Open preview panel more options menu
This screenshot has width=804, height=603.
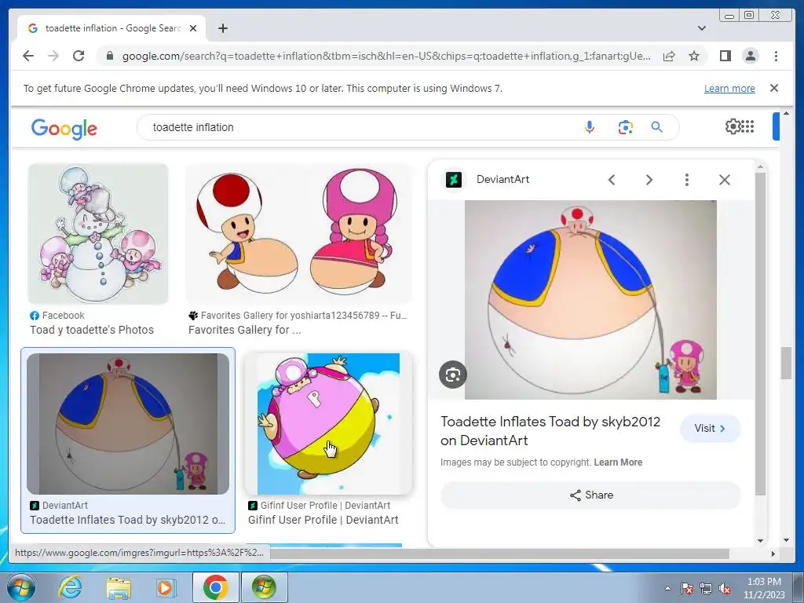click(686, 180)
